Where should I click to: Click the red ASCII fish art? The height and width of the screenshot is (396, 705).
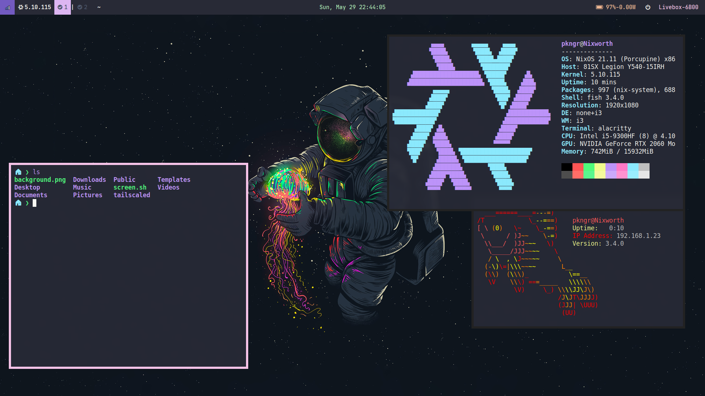point(538,264)
